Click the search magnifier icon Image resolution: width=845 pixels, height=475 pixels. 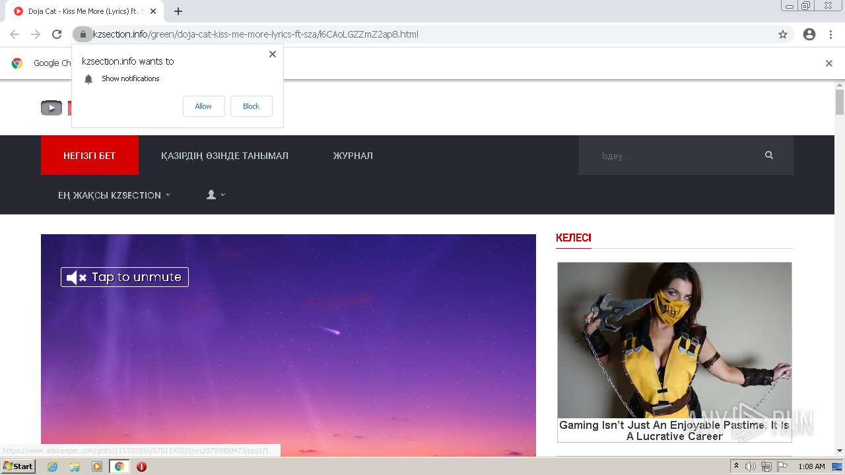click(x=769, y=155)
